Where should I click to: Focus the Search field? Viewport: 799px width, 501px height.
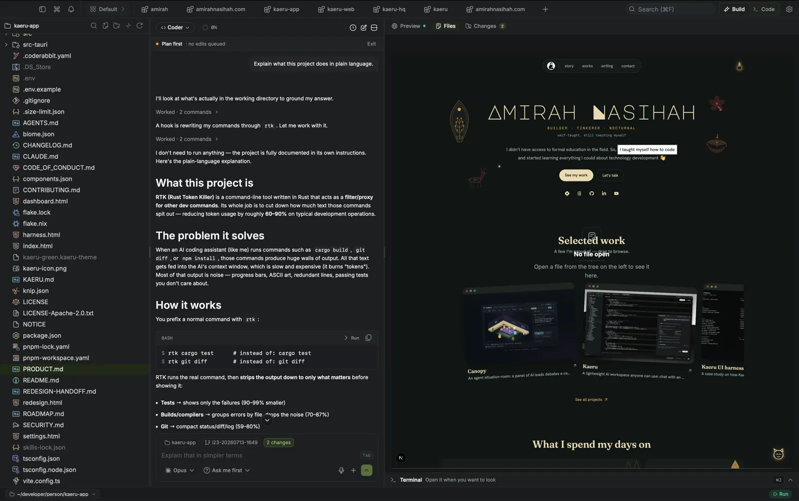pos(670,9)
